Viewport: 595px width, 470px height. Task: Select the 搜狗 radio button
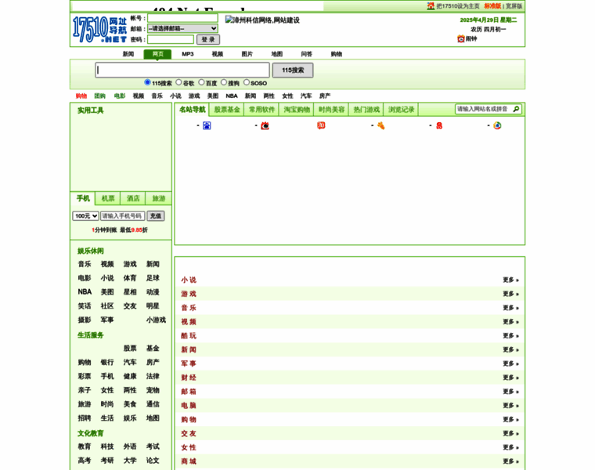pyautogui.click(x=224, y=82)
